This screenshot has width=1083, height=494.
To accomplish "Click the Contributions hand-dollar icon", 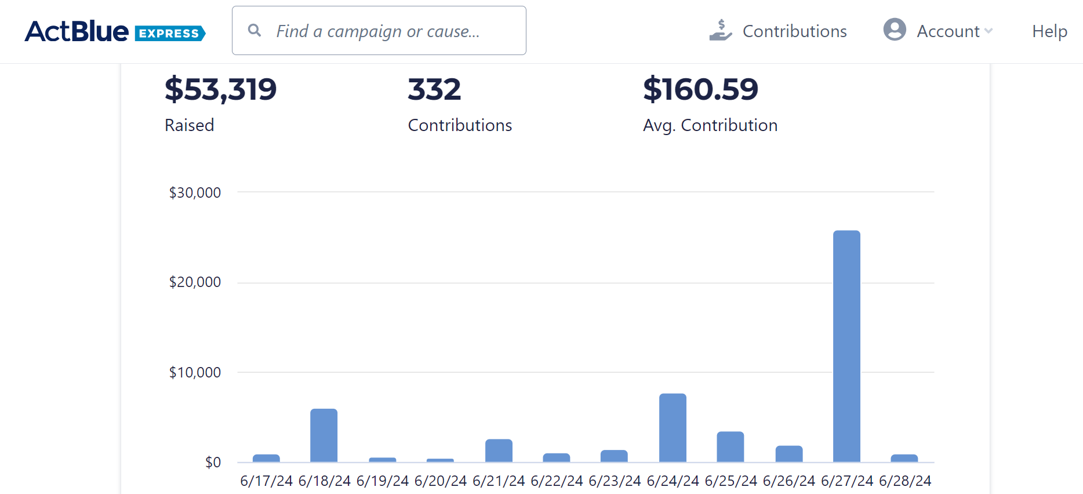I will [x=721, y=30].
